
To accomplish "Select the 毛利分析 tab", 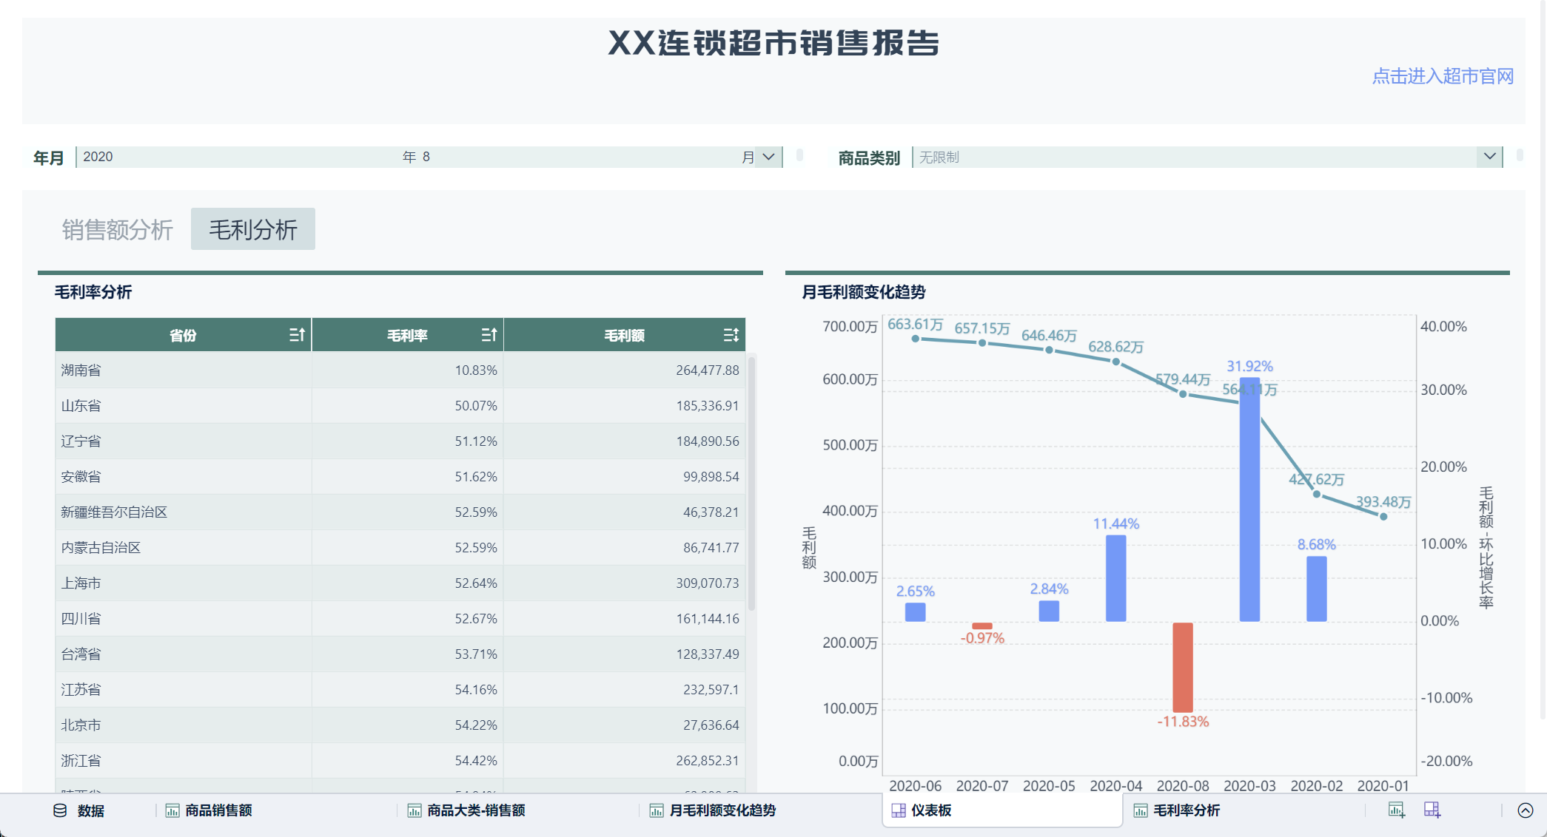I will 252,229.
